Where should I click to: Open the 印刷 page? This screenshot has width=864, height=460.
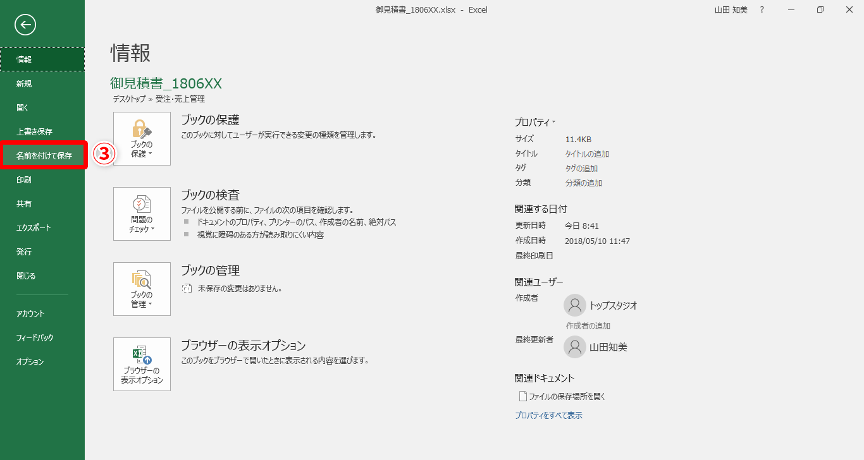coord(42,179)
